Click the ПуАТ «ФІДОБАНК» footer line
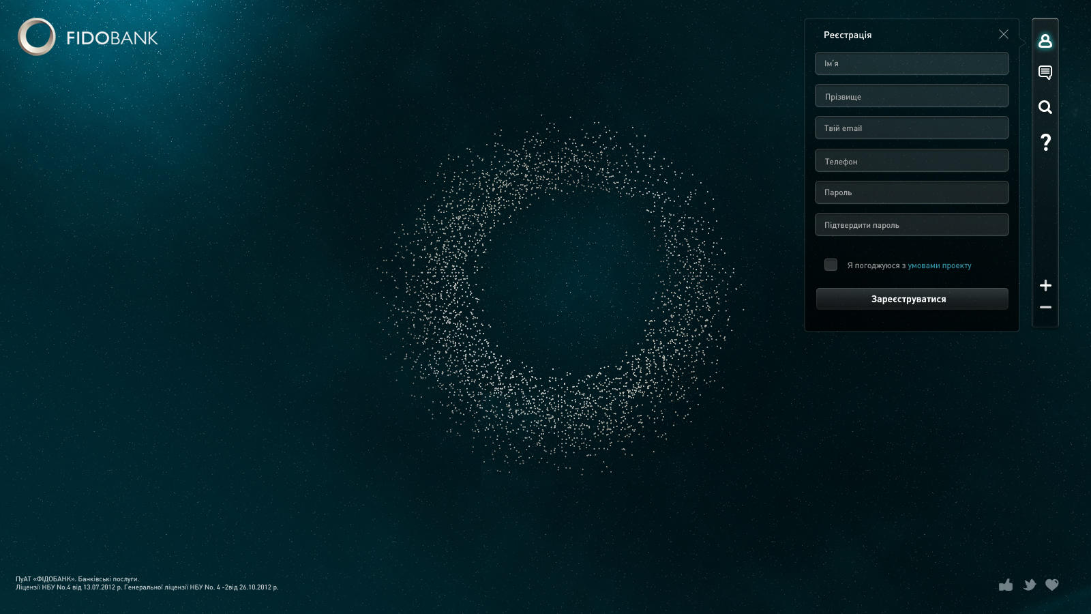Image resolution: width=1091 pixels, height=614 pixels. [x=77, y=579]
